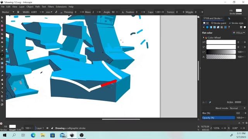Choose mesh gradient fill type
This screenshot has height=139, width=248.
point(218,27)
